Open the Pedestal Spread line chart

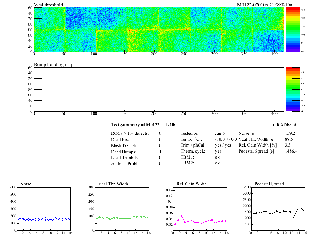coord(278,208)
